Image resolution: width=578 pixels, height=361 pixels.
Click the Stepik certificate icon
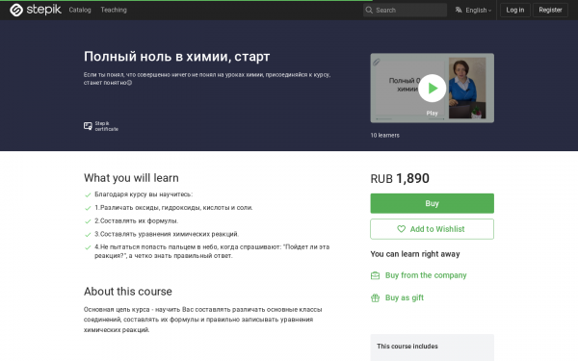click(x=88, y=126)
